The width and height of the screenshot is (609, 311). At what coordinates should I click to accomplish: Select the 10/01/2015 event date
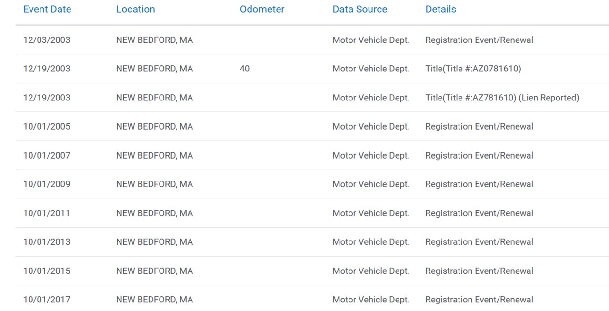[x=47, y=271]
